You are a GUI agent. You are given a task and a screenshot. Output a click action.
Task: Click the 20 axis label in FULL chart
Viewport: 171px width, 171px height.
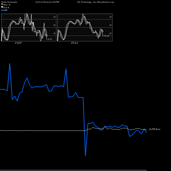(x=110, y=33)
